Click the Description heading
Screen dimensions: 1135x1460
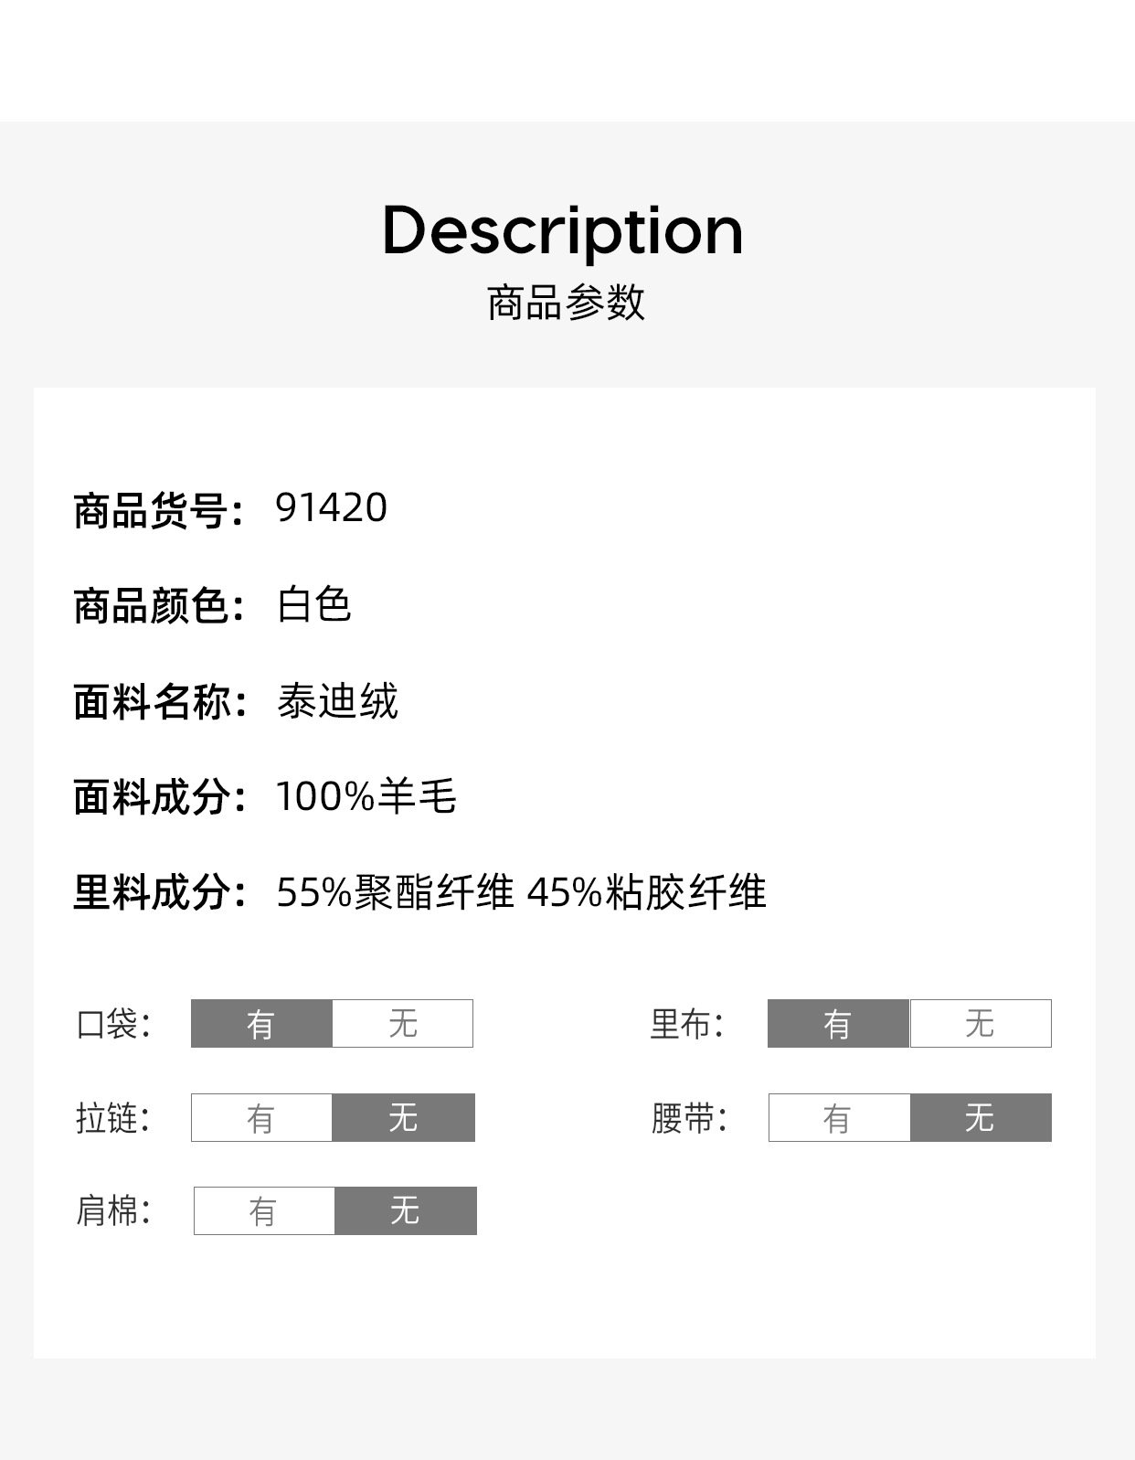tap(563, 230)
